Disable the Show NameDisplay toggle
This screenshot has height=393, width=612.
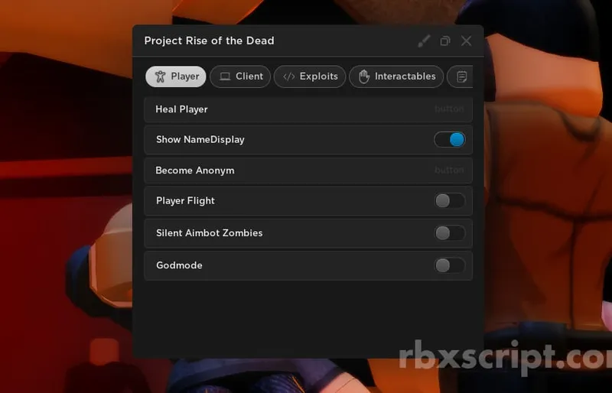[x=450, y=140]
